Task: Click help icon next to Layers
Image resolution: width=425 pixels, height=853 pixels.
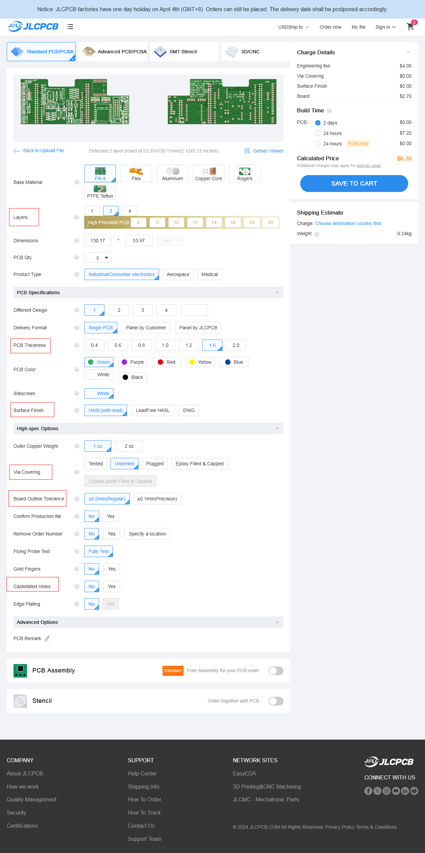Action: [77, 217]
